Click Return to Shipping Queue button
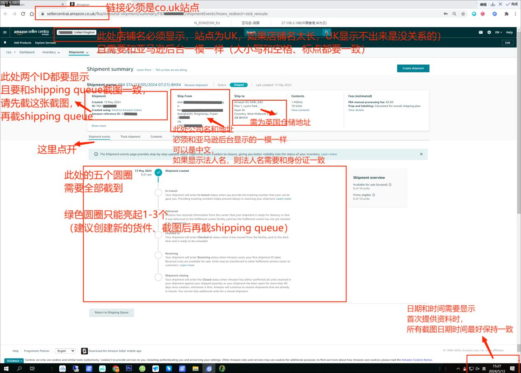 click(x=112, y=313)
